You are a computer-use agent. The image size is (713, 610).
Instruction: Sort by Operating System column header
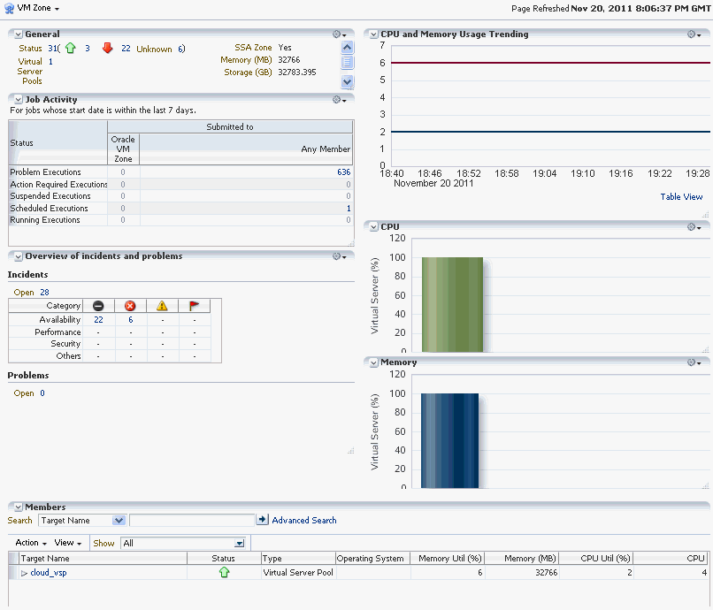pos(372,558)
